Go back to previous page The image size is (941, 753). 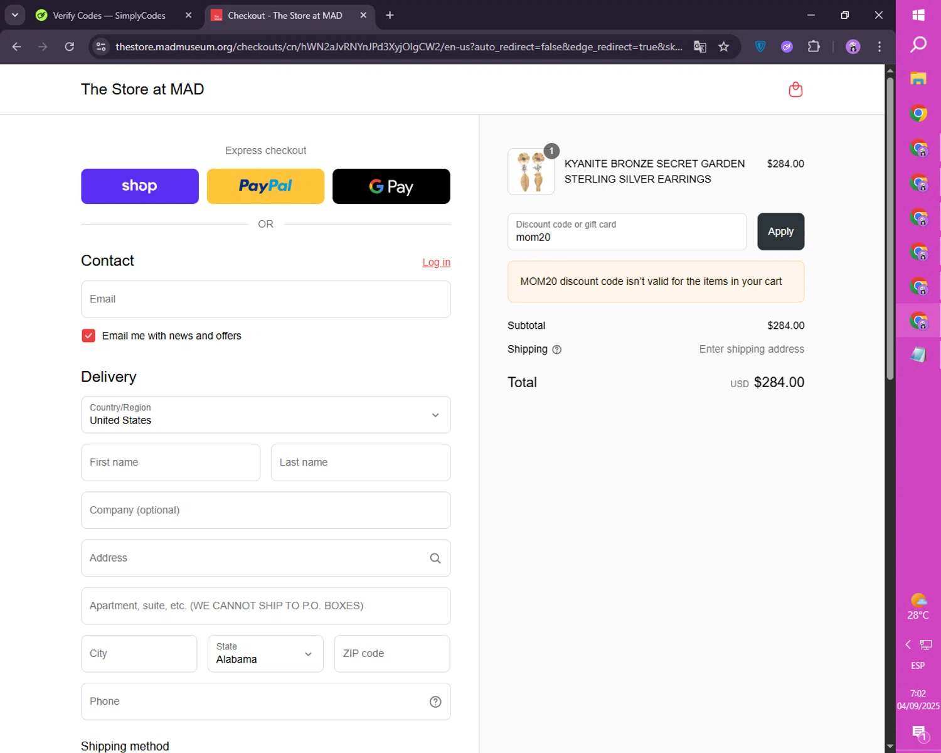click(17, 46)
